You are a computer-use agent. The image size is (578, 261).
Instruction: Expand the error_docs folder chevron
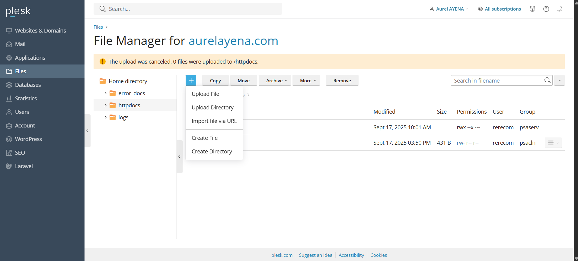click(105, 93)
